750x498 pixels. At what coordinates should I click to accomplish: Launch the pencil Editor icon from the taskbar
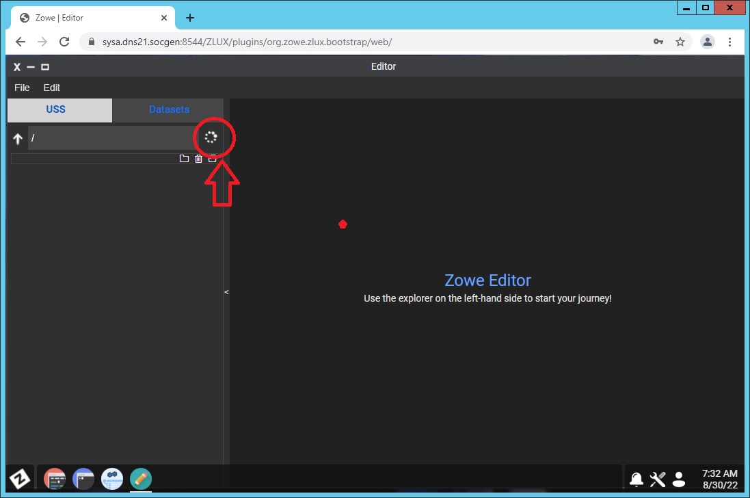[x=140, y=479]
